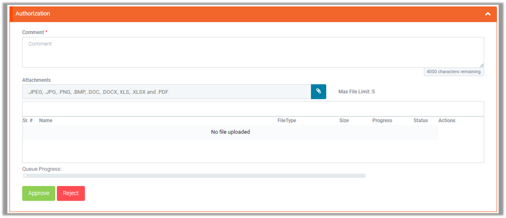Click the 4000 characters remaining counter
The image size is (506, 218).
[454, 72]
